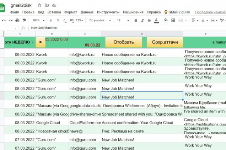226x150 pixels.
Task: Open the Файл menu
Action: tap(14, 12)
